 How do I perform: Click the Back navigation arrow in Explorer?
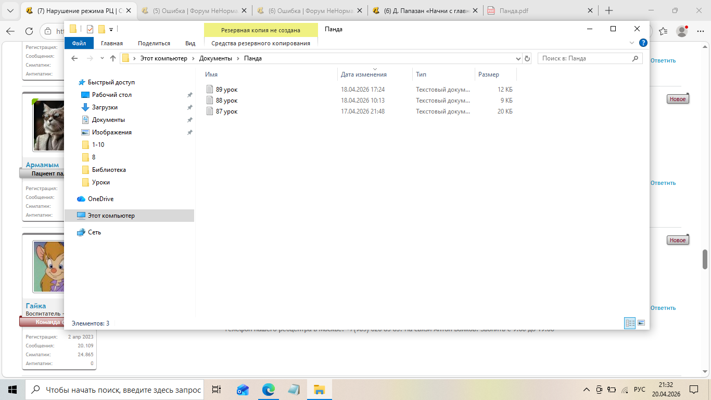tap(74, 58)
